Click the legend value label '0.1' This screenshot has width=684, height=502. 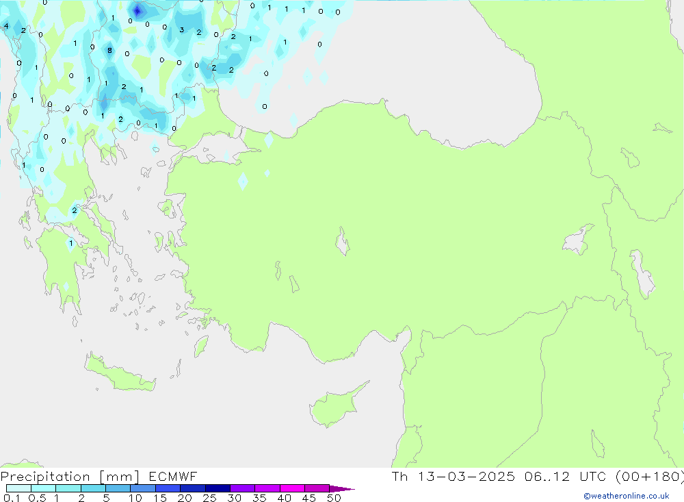12,498
